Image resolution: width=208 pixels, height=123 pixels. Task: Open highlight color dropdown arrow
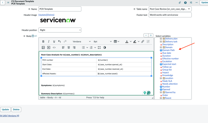pos(138,42)
